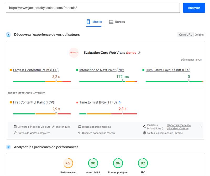The image size is (210, 176).
Task: Click the stopwatch icon for visit durations
Action: [x=15, y=133]
